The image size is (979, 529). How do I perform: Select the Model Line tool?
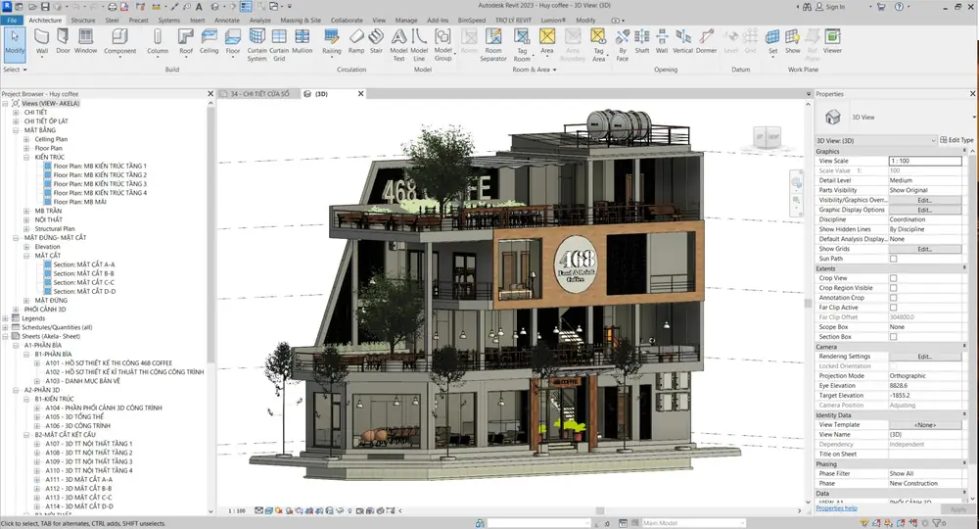click(x=419, y=45)
